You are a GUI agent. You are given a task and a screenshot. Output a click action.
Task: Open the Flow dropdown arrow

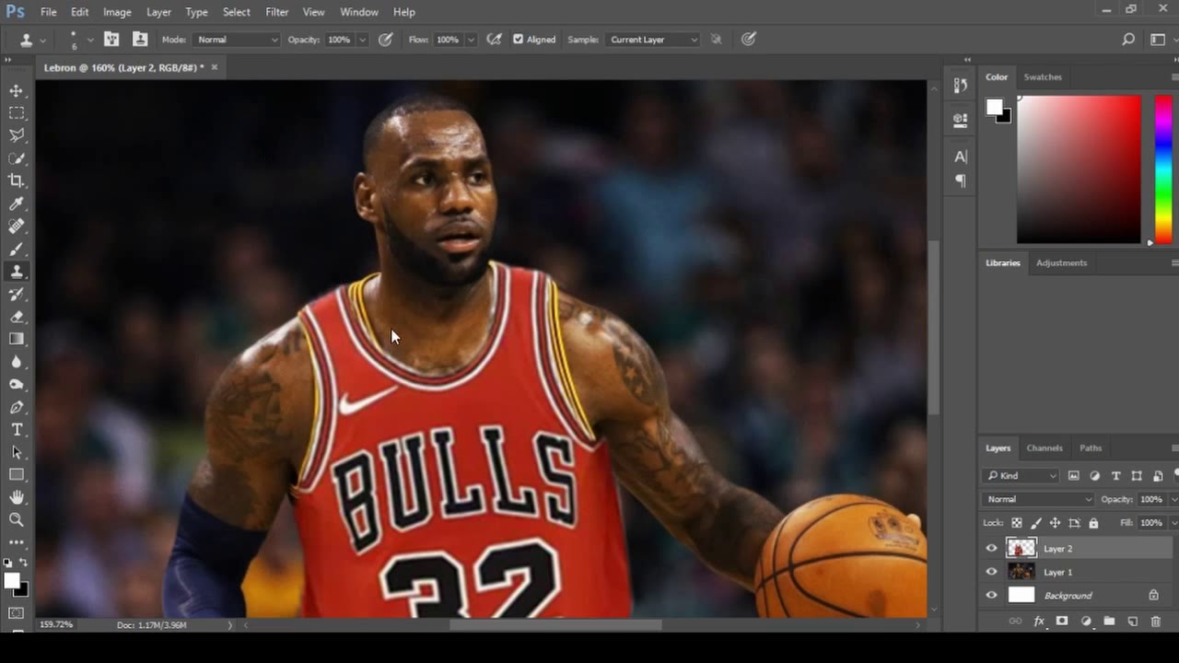[x=471, y=40]
